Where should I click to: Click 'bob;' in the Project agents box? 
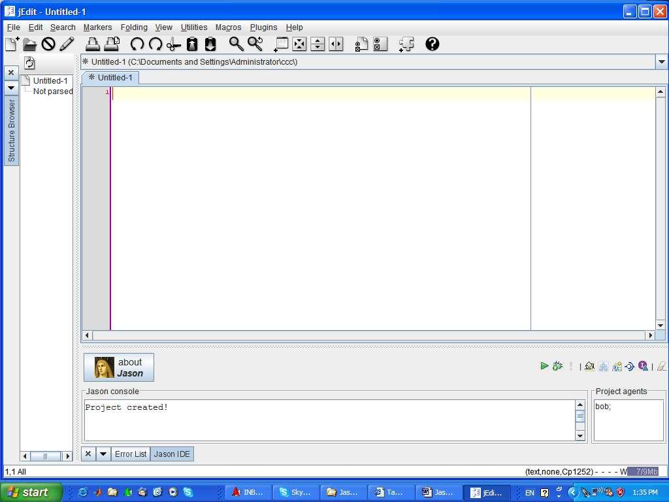click(x=603, y=407)
